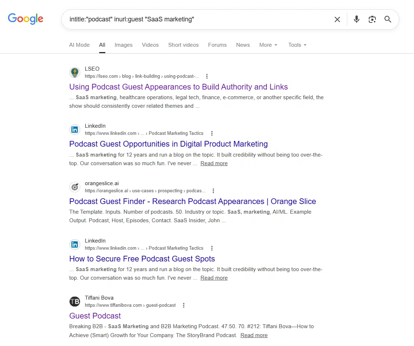Expand the More search filters dropdown
This screenshot has height=346, width=414.
click(x=268, y=45)
